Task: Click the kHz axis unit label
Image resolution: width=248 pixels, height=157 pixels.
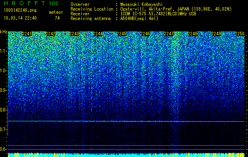Action: (4, 32)
